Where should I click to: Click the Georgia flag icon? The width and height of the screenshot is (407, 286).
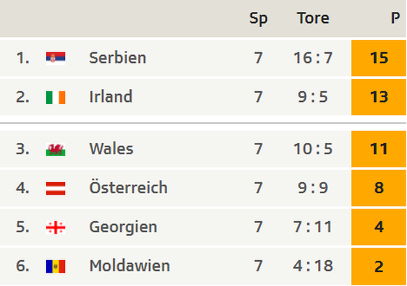(x=55, y=227)
